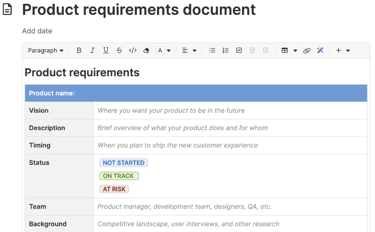Toggle inline code formatting

tap(133, 51)
